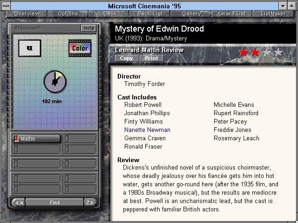Click the first gray rating star
Viewport: 298px width, 223px height.
(266, 52)
